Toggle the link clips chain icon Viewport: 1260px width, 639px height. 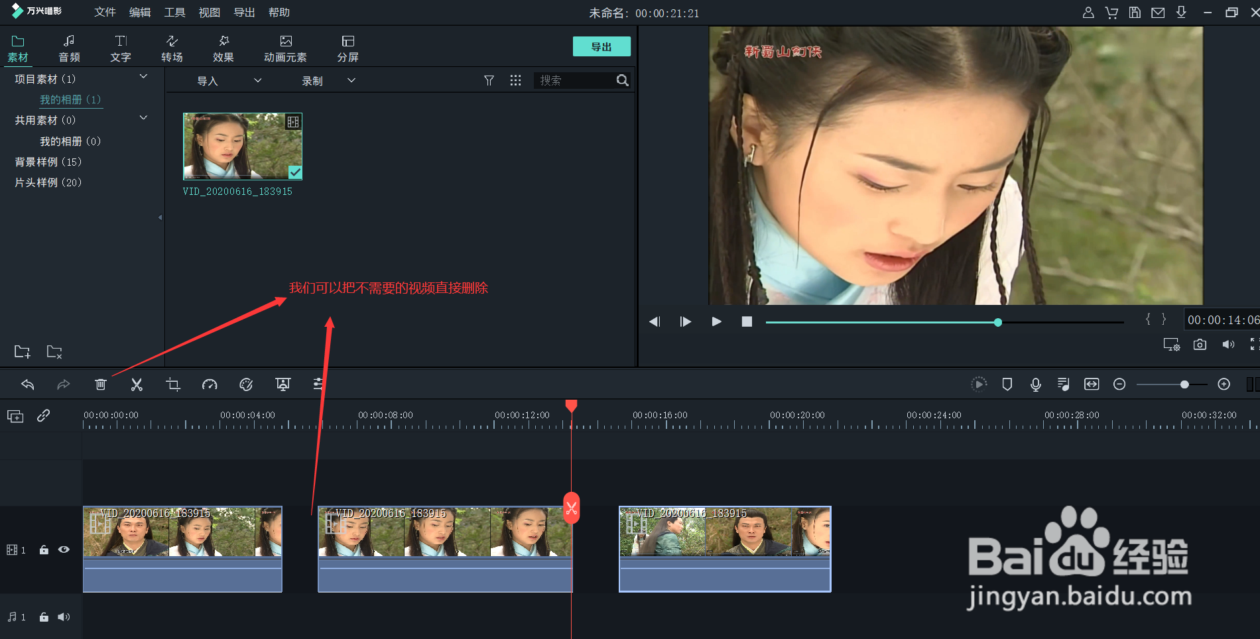(x=44, y=416)
